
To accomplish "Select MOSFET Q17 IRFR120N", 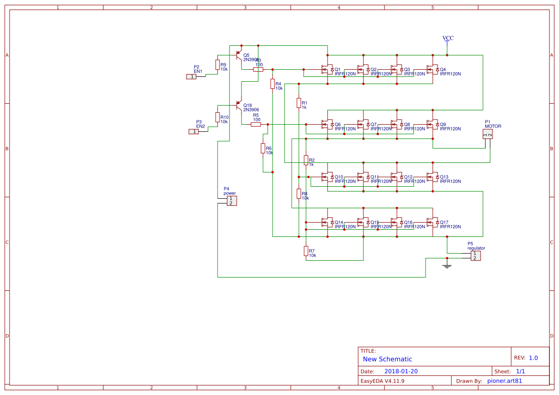I will click(432, 222).
